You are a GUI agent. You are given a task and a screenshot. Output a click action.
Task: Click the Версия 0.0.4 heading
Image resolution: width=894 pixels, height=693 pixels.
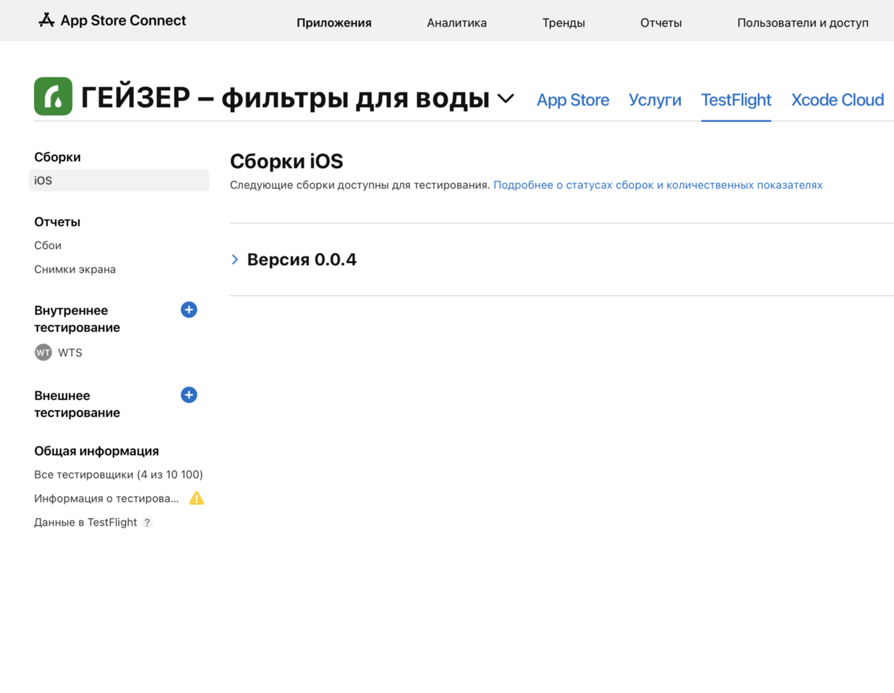[302, 259]
